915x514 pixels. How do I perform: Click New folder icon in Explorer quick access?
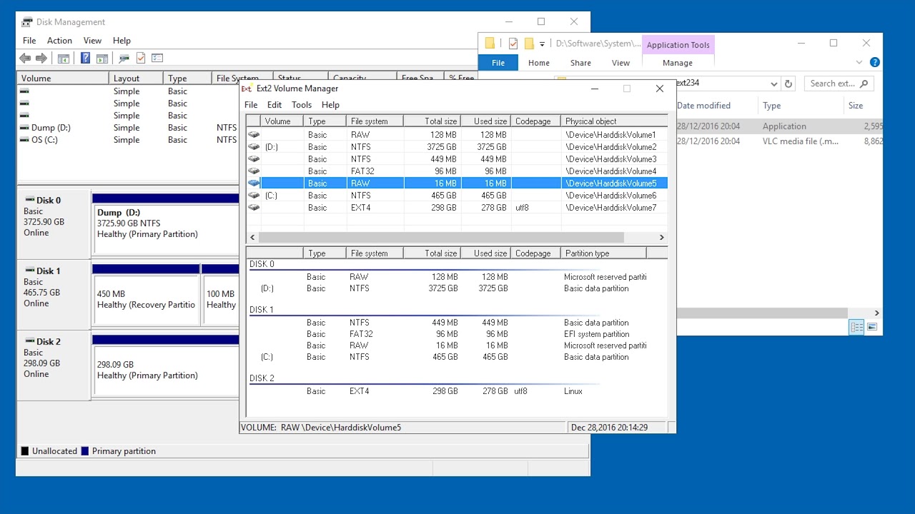(529, 44)
